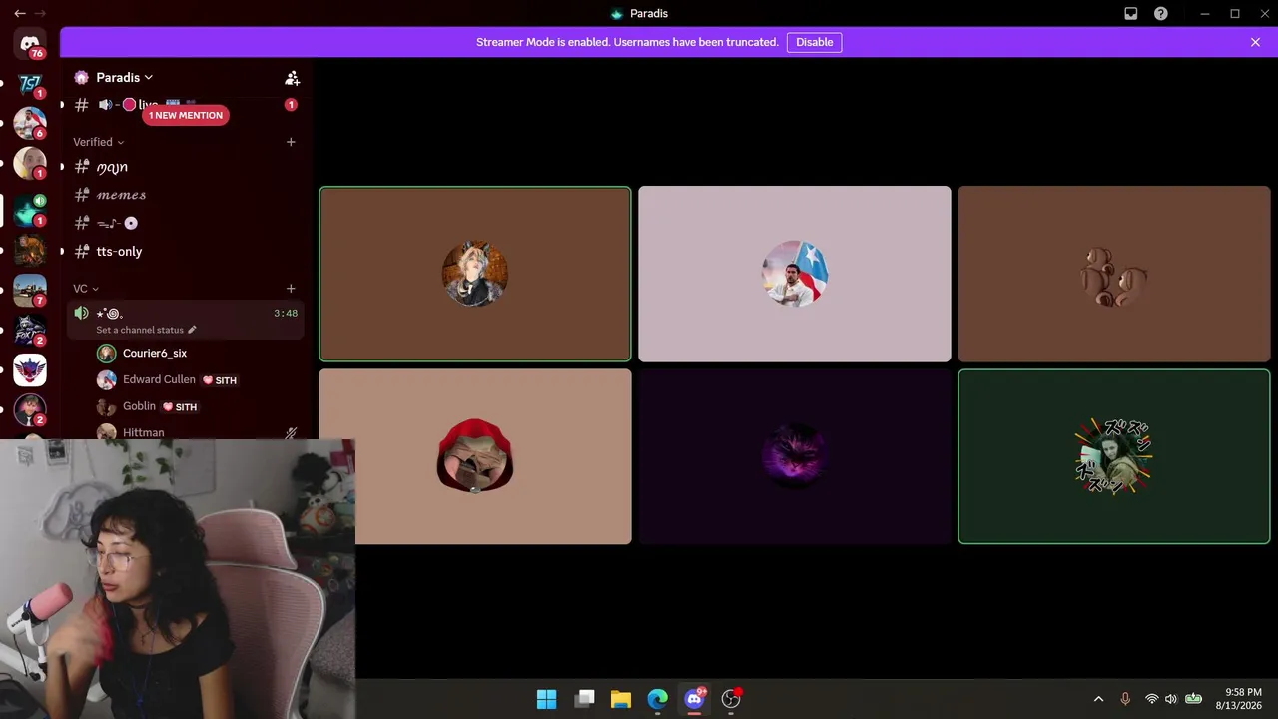Click the taskbar microphone tray icon
This screenshot has height=719, width=1278.
[1125, 699]
